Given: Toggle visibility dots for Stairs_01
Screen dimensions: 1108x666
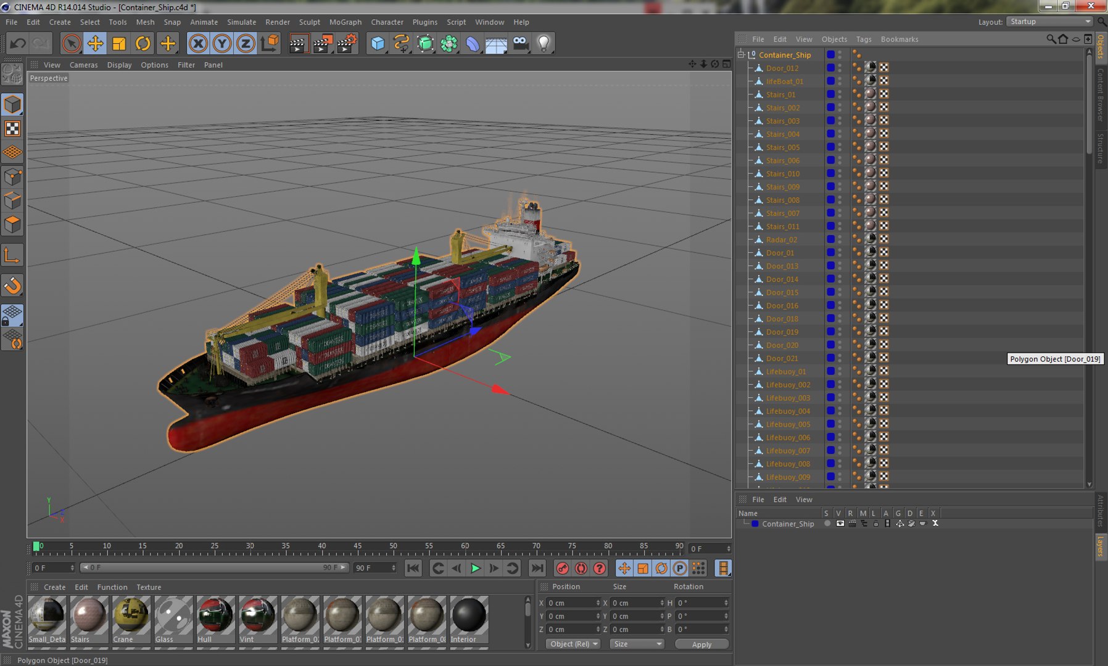Looking at the screenshot, I should pyautogui.click(x=840, y=94).
